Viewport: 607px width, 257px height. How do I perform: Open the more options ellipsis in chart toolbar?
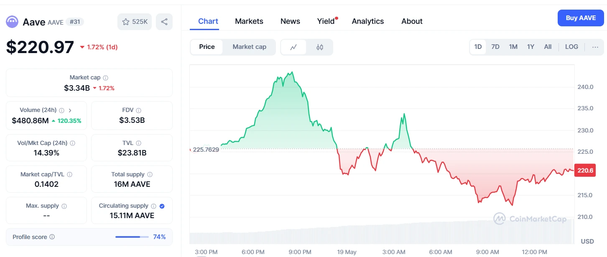point(595,47)
